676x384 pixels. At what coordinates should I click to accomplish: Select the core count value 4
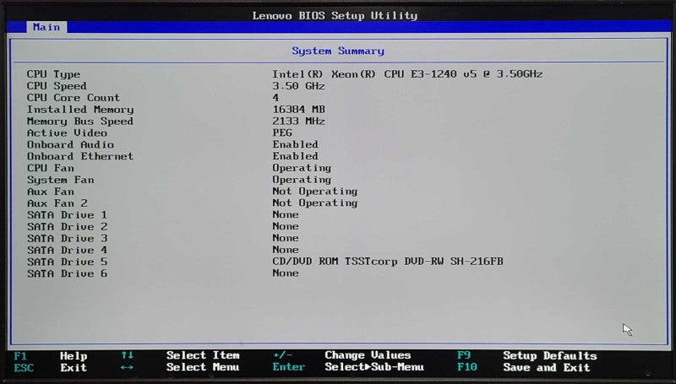click(275, 98)
